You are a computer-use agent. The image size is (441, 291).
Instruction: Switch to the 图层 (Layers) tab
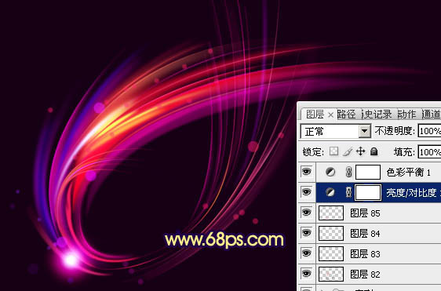coord(315,115)
